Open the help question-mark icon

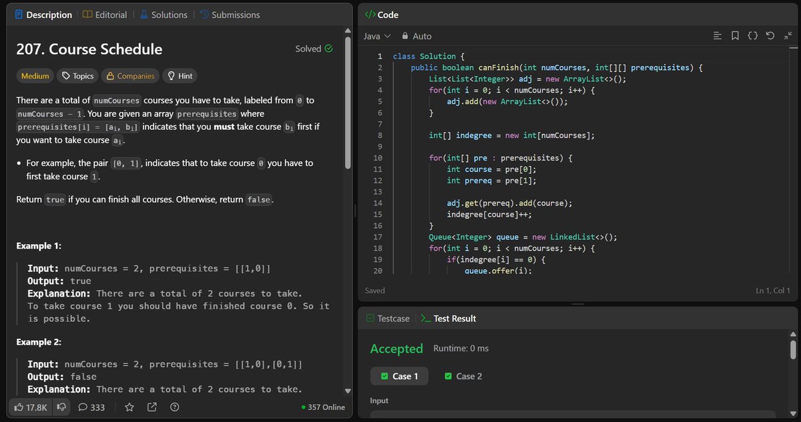click(175, 407)
